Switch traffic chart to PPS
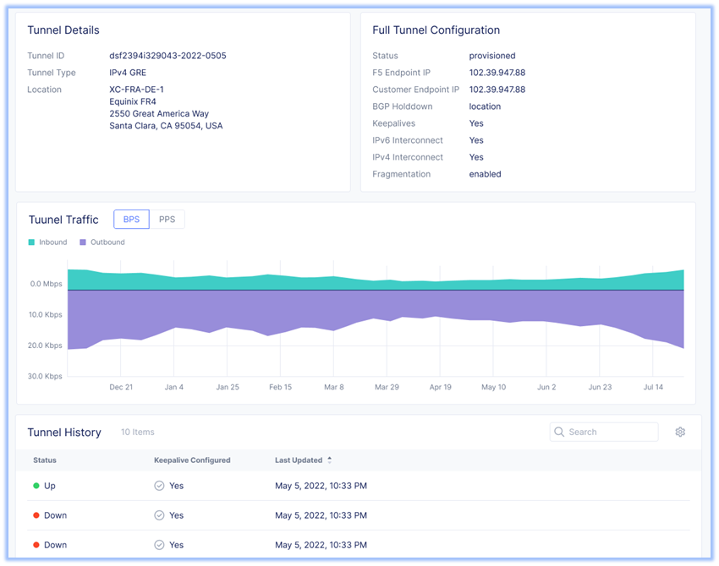The height and width of the screenshot is (566, 719). [167, 220]
